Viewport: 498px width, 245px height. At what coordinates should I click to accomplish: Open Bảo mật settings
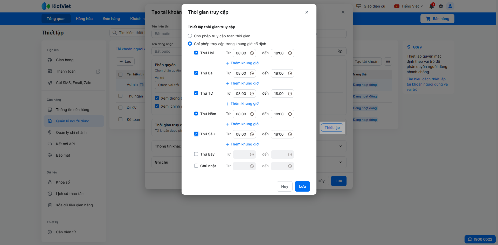click(74, 155)
